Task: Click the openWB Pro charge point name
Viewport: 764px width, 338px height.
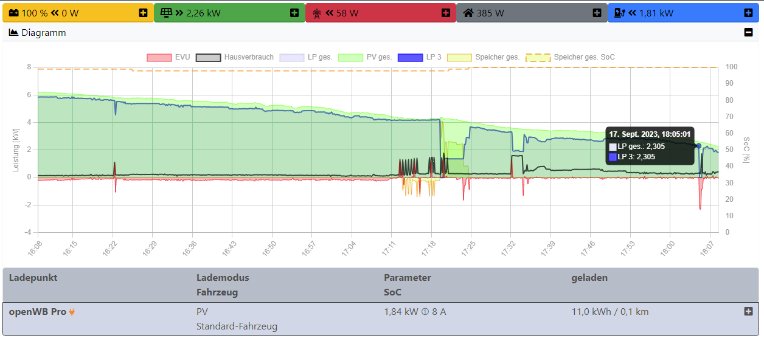Action: tap(37, 312)
